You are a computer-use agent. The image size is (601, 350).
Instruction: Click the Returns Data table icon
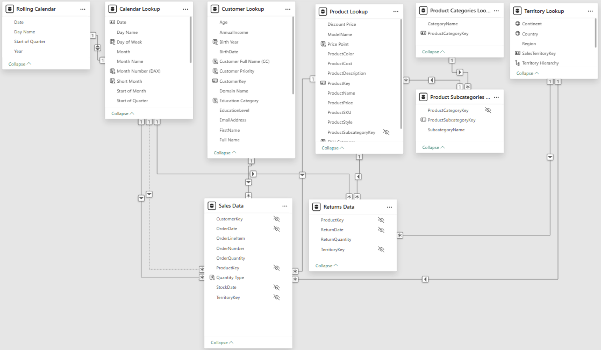coord(316,207)
